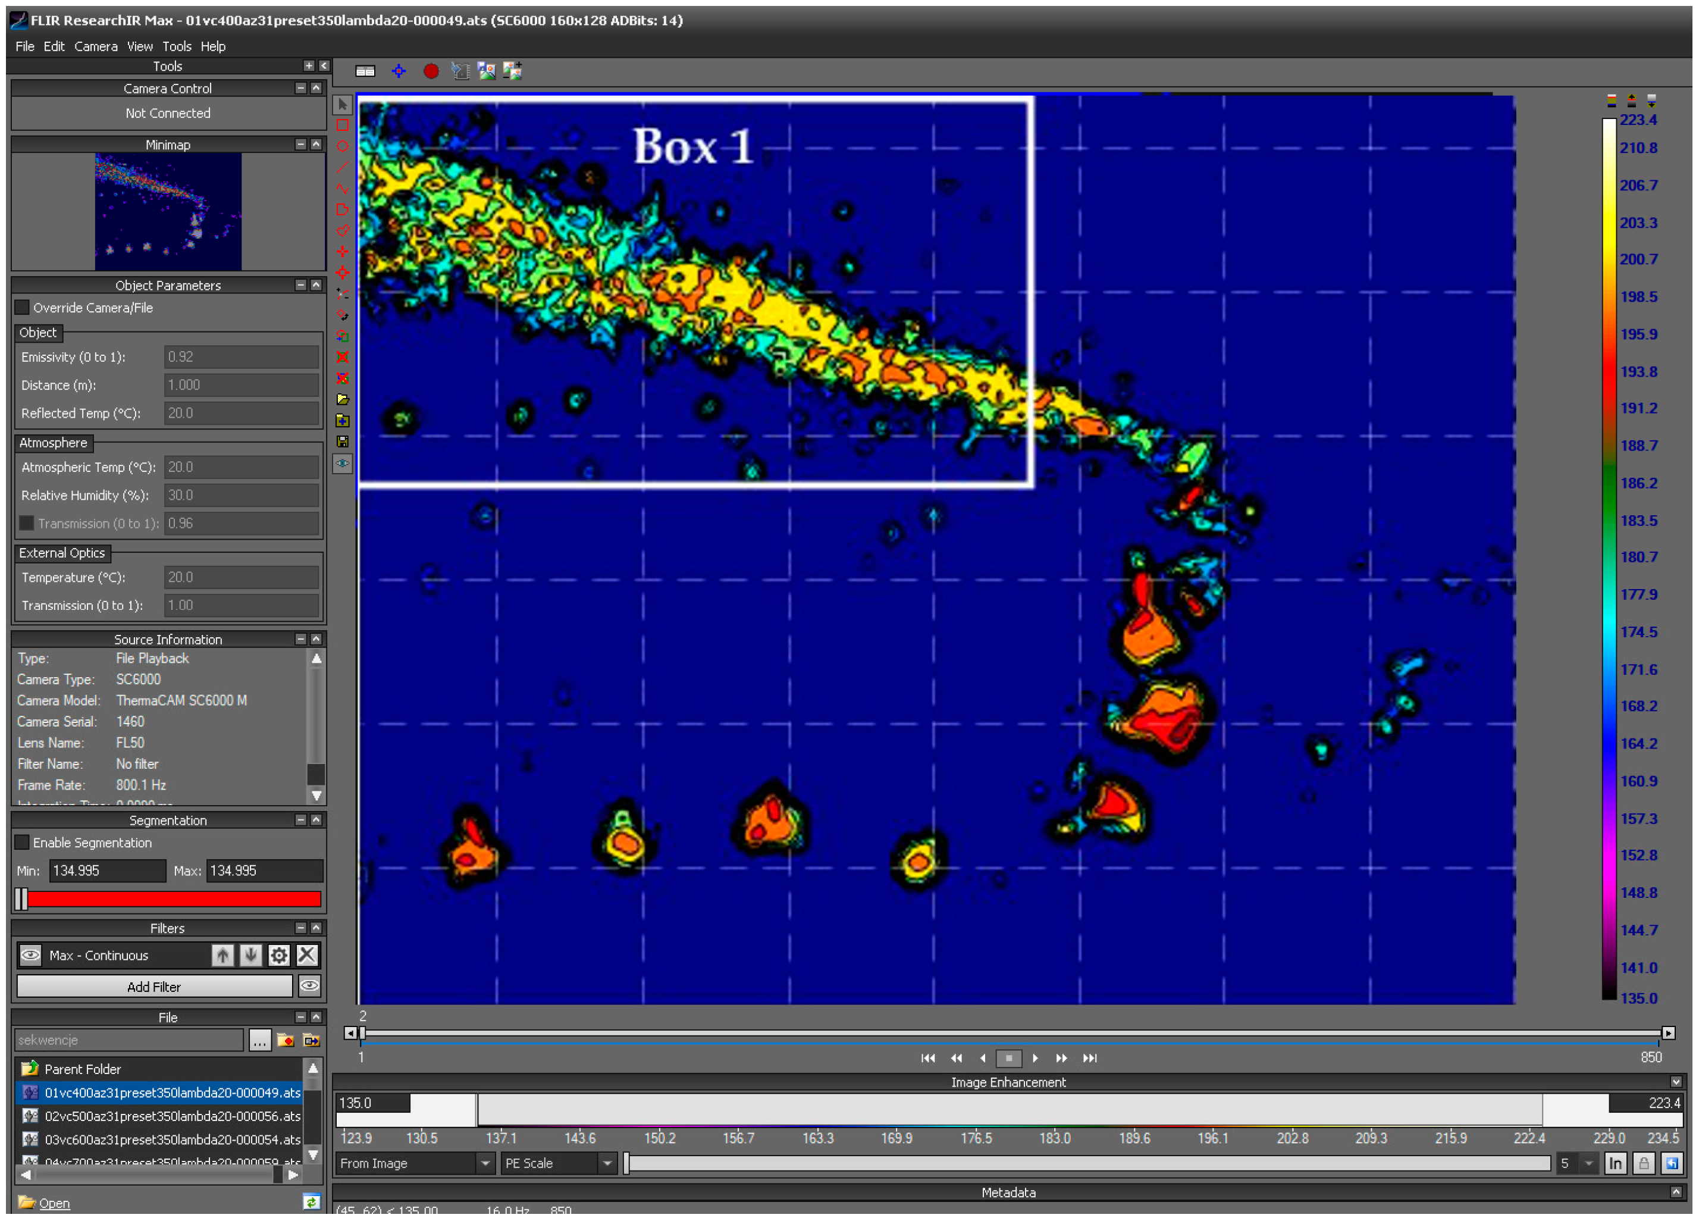Click the save ROIs floppy icon
This screenshot has height=1224, width=1699.
coord(342,442)
